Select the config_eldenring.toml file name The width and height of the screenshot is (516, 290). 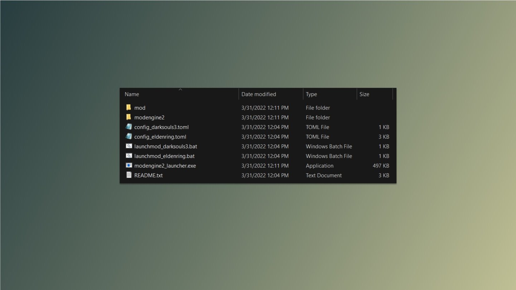coord(160,137)
